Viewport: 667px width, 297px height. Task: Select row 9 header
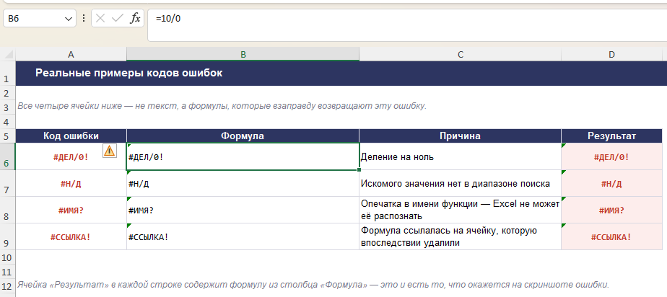coord(8,236)
